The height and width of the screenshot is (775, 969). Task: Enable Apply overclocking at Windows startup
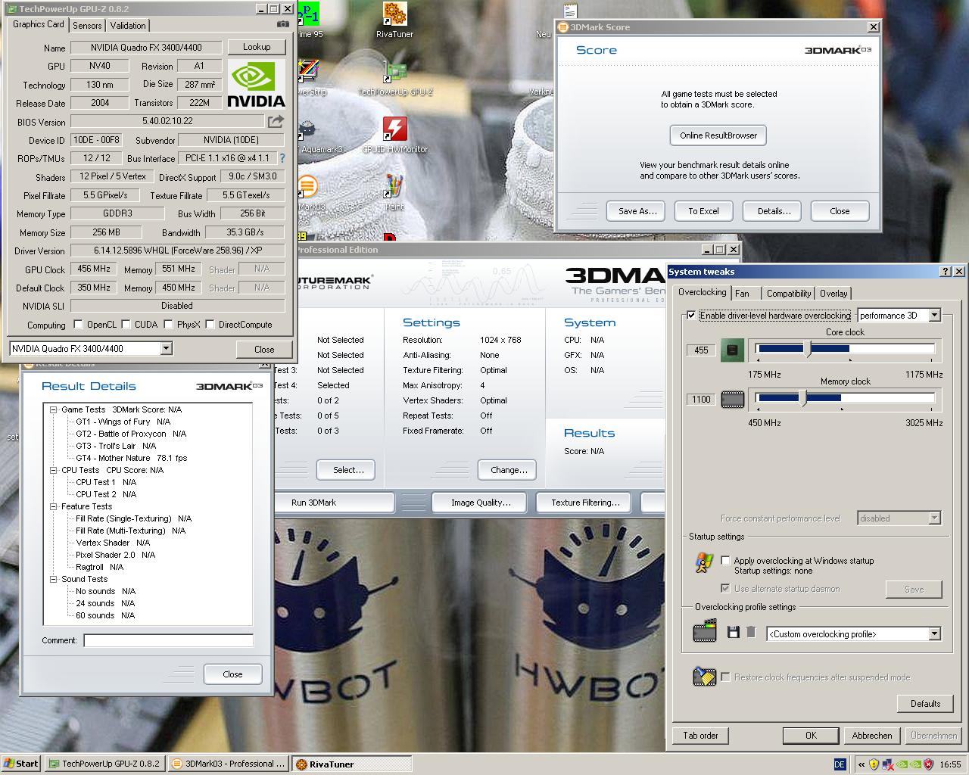click(x=725, y=561)
